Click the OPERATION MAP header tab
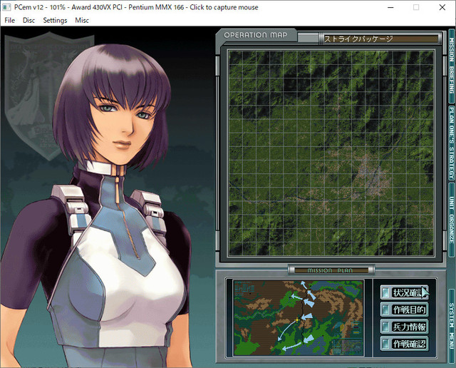The height and width of the screenshot is (368, 456). pyautogui.click(x=256, y=35)
